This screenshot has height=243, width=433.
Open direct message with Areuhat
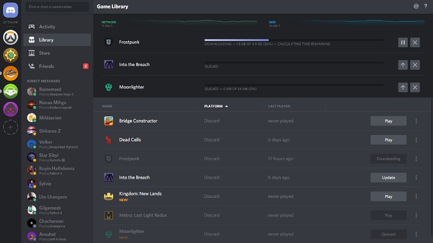(57, 236)
